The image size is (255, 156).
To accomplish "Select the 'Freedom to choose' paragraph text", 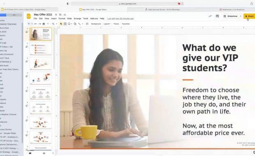I will (214, 101).
